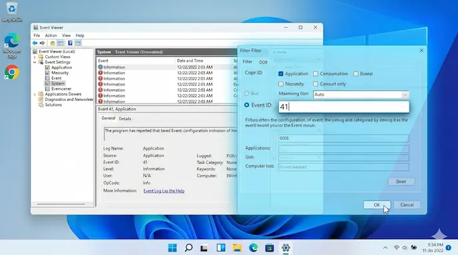Confirm the filter with OK

[x=377, y=205]
